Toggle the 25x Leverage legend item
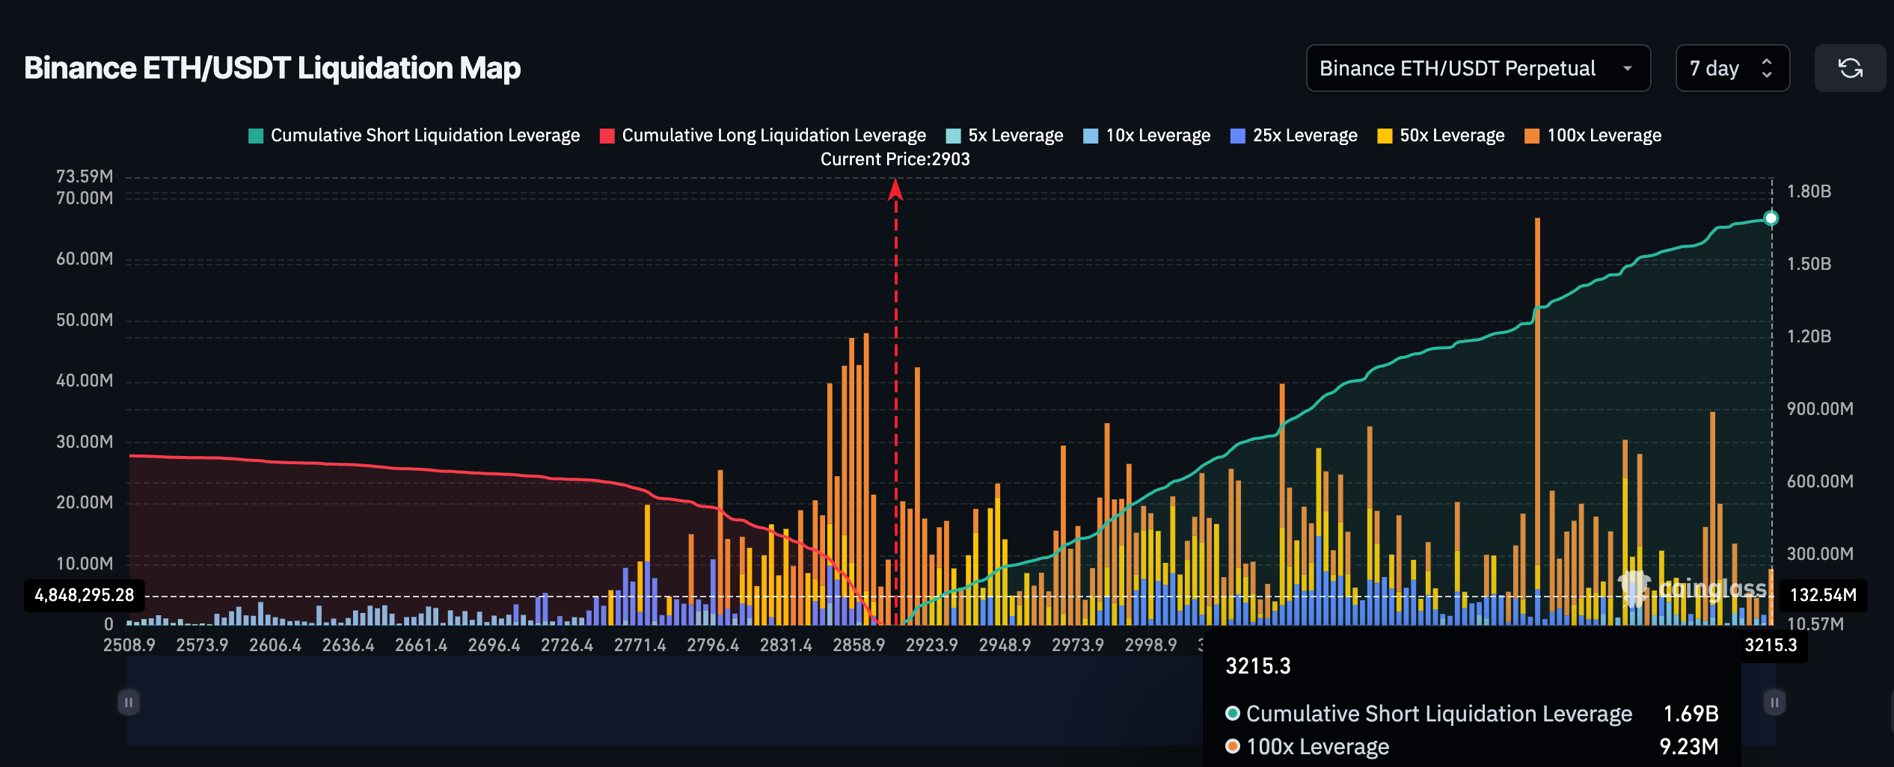1894x767 pixels. click(1293, 135)
